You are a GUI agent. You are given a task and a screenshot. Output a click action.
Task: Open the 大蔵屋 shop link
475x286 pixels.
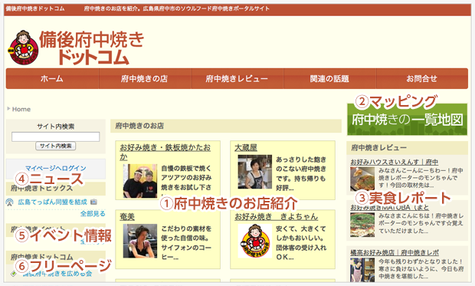pyautogui.click(x=246, y=148)
